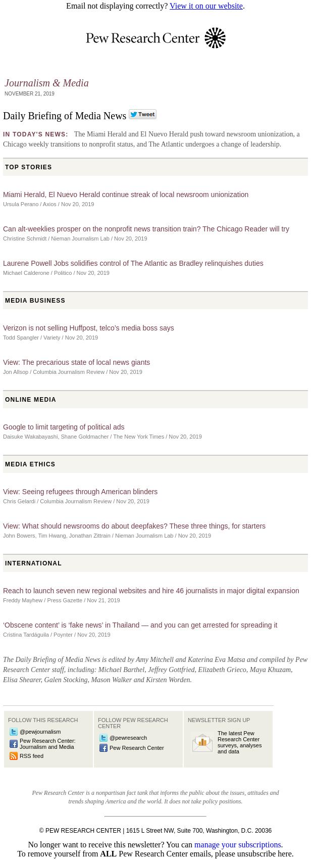Viewport: 311px width, 860px height.
Task: Open the Thailand fake news article
Action: click(x=140, y=625)
